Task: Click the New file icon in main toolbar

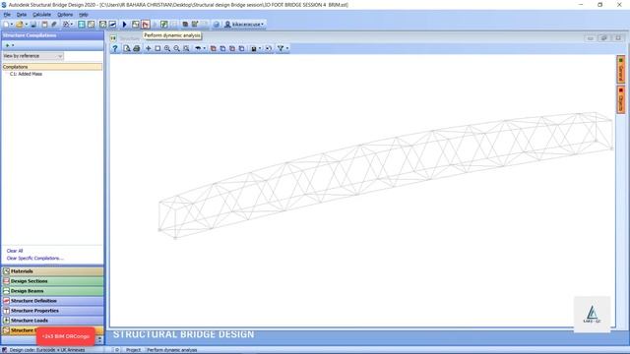Action: click(x=6, y=25)
